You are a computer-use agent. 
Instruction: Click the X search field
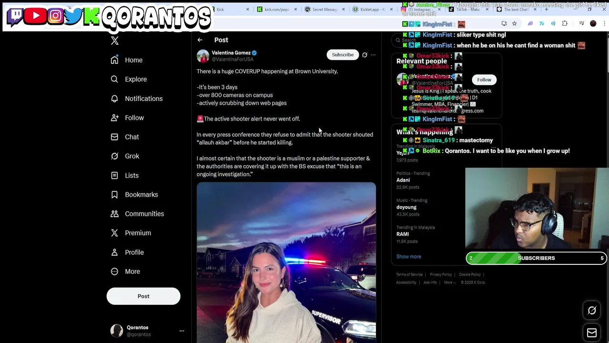click(447, 40)
